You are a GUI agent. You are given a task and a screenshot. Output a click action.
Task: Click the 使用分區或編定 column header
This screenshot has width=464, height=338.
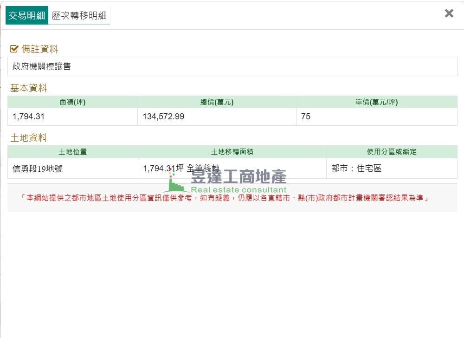point(392,152)
